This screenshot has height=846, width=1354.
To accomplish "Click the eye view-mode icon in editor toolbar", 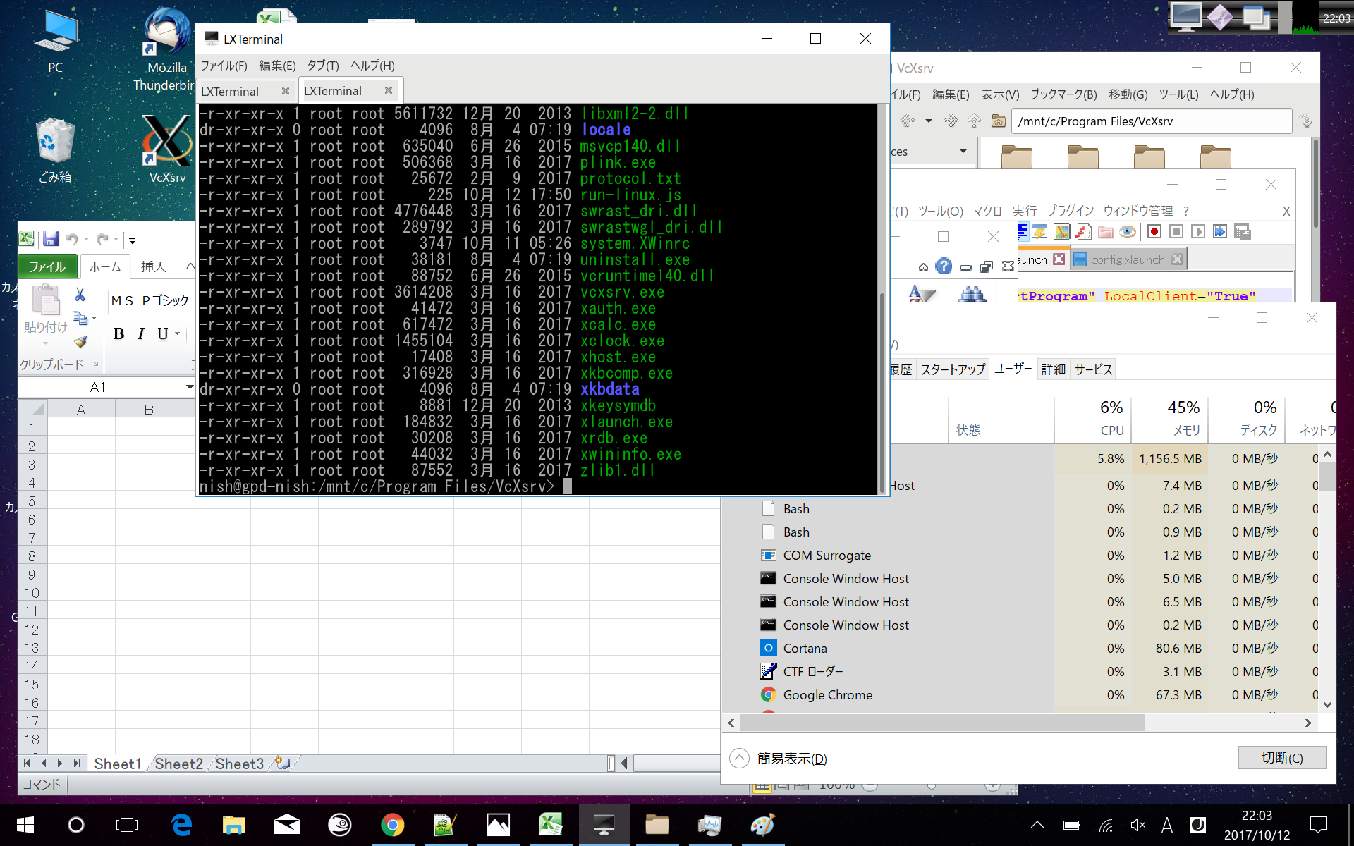I will click(x=1128, y=231).
